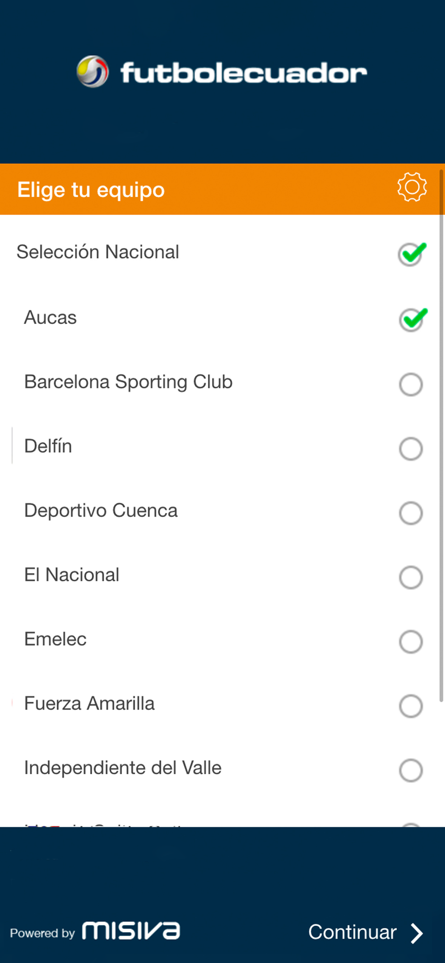This screenshot has width=445, height=963.
Task: Click the Elige tu equipo header
Action: 91,190
